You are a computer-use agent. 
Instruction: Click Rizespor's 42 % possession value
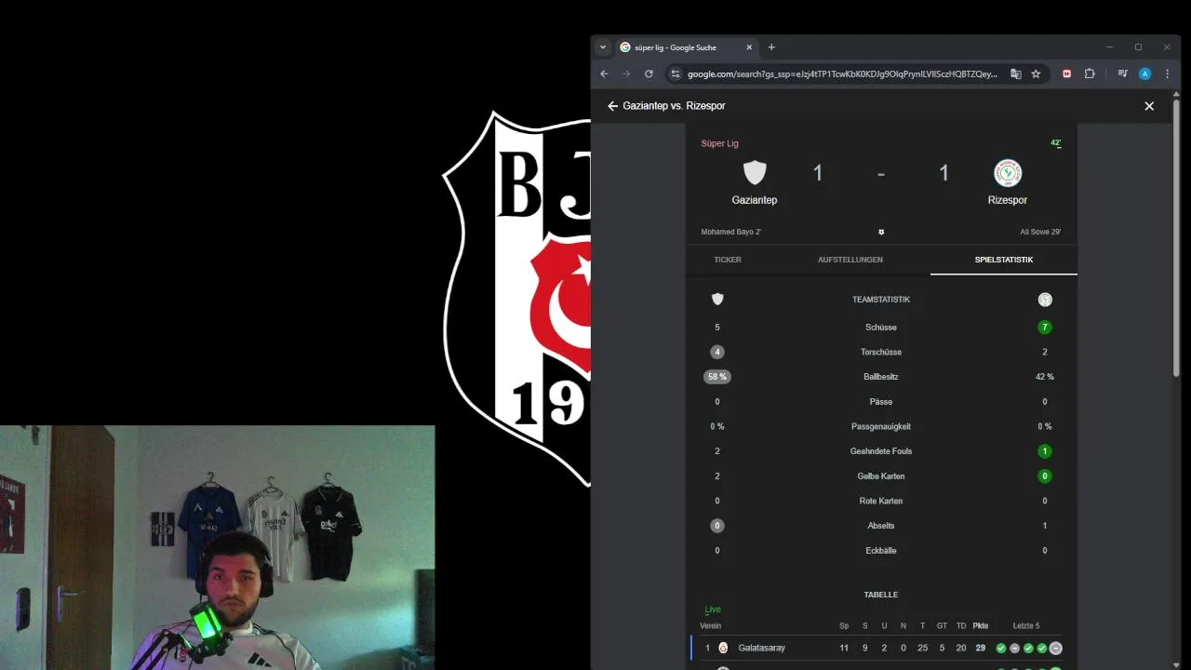1045,377
